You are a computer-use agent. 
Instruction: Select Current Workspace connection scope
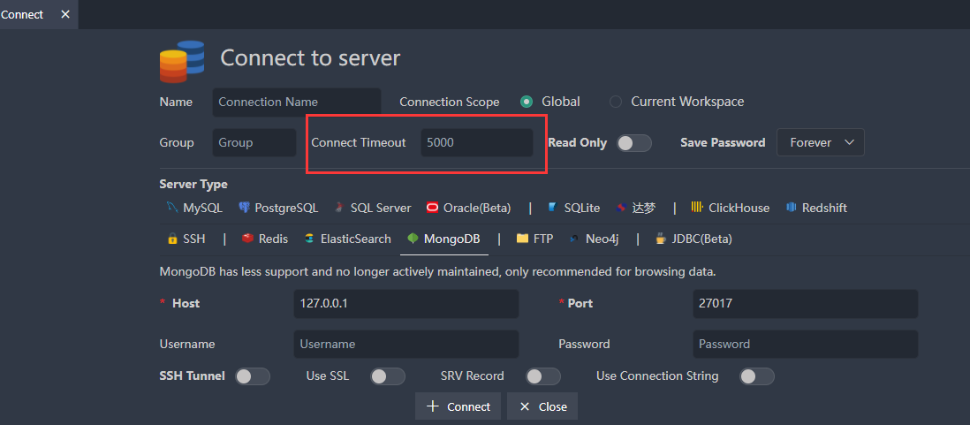[x=616, y=102]
